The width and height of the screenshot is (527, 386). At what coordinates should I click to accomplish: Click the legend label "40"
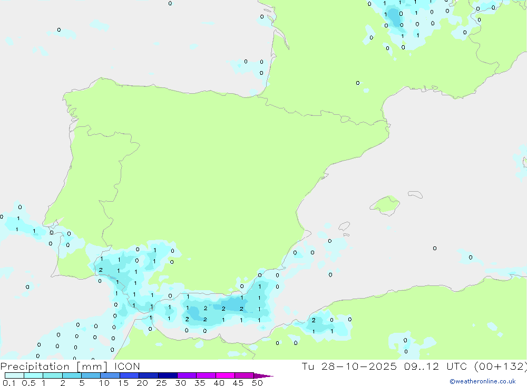click(x=219, y=383)
